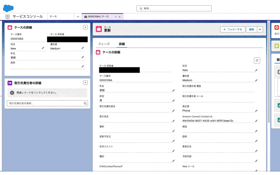Viewport: 280px width, 175px height.
Task: Edit the 受診予定日 field pencil
Action: tap(173, 141)
